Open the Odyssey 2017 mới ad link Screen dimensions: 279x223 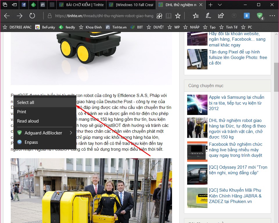click(x=238, y=170)
